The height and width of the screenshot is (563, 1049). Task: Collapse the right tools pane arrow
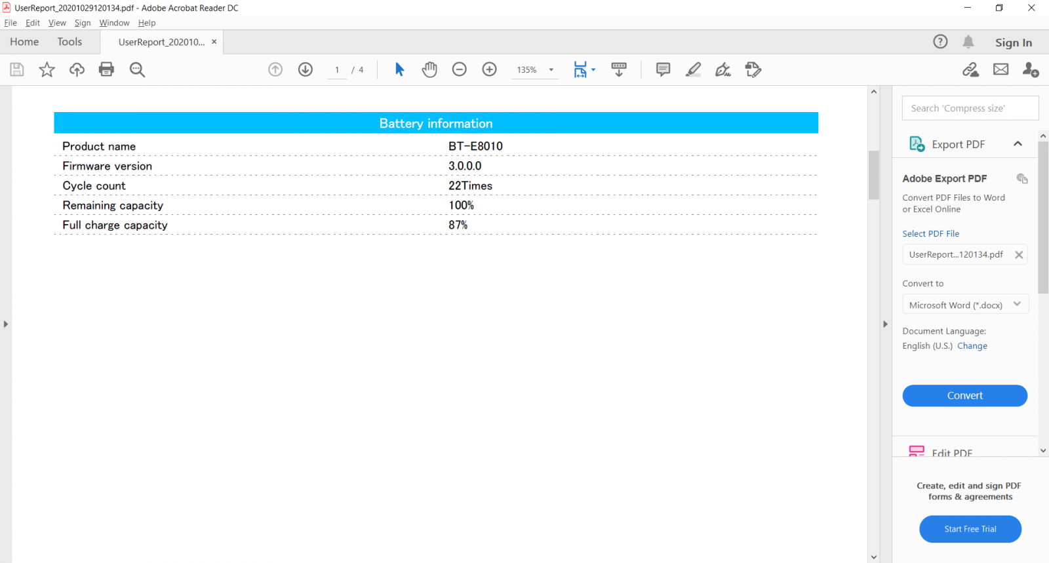point(885,324)
